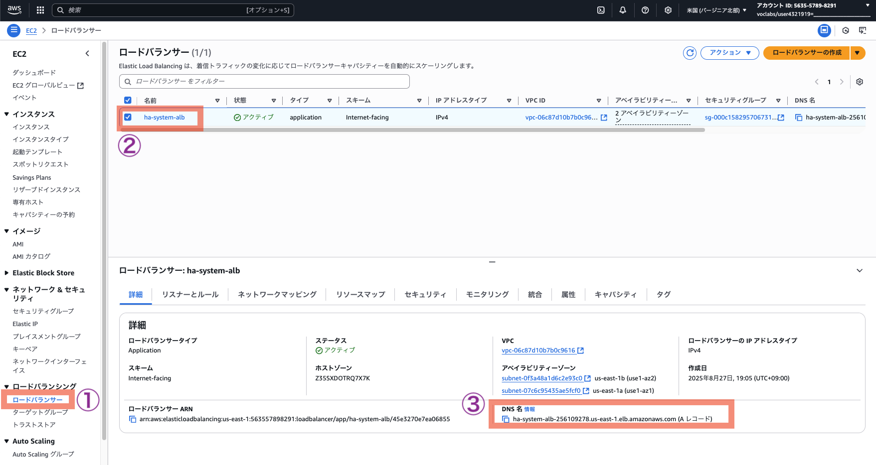Screen dimensions: 876x465
Task: Sort by the 名前 column arrow
Action: [217, 101]
